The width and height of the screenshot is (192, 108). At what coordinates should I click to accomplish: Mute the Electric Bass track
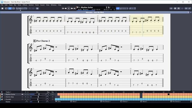tap(25, 97)
